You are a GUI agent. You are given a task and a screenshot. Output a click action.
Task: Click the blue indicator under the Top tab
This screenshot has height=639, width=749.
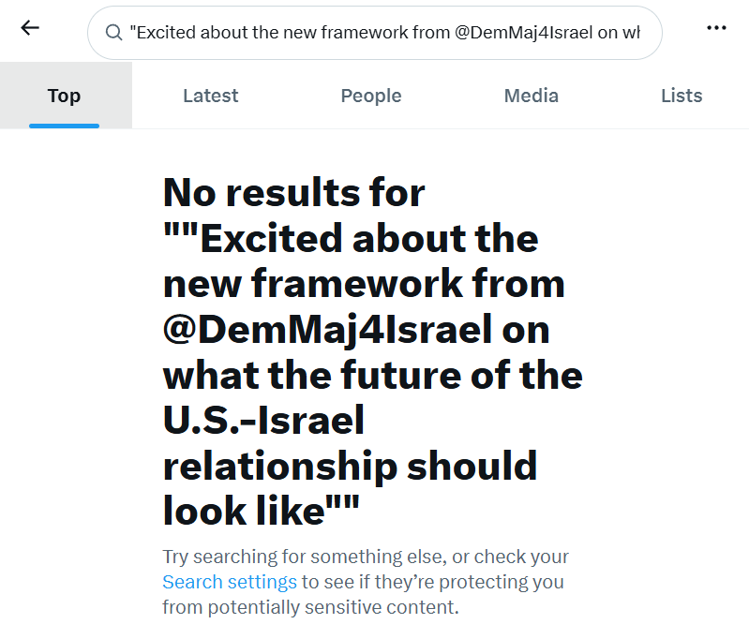tap(64, 126)
